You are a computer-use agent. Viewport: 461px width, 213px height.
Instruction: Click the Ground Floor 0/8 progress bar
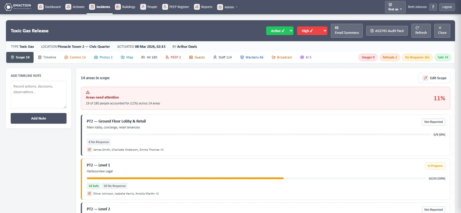pyautogui.click(x=259, y=134)
